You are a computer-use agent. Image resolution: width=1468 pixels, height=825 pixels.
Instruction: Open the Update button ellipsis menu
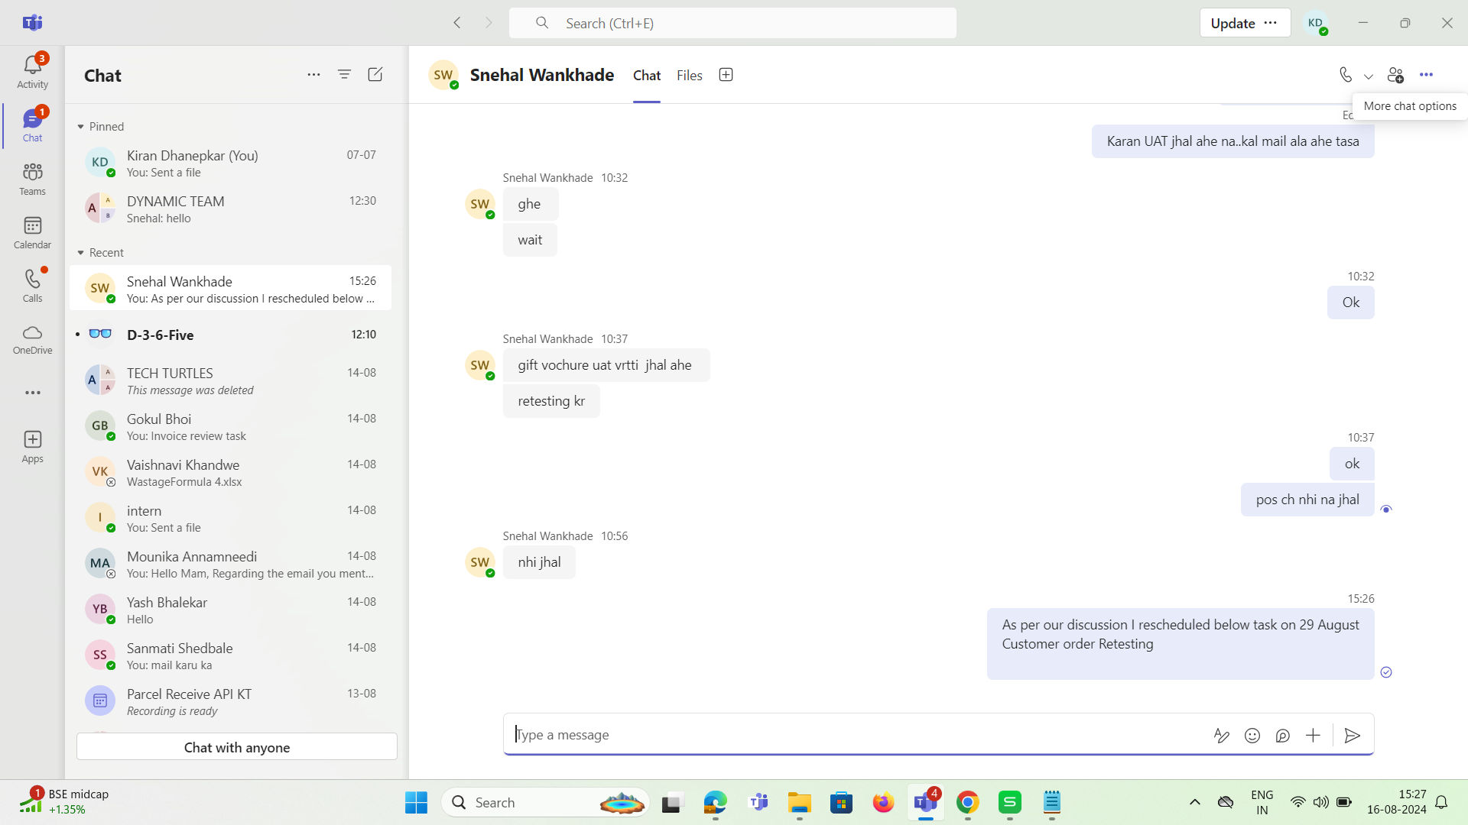pyautogui.click(x=1271, y=23)
